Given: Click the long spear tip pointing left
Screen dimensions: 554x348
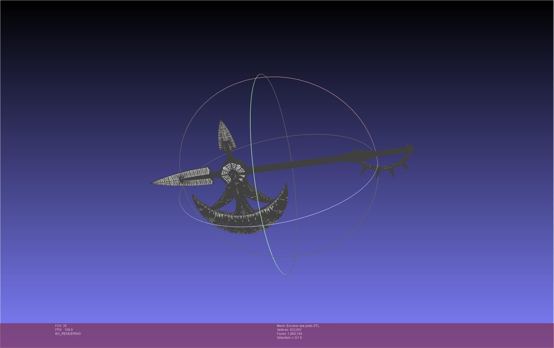Looking at the screenshot, I should tap(182, 179).
